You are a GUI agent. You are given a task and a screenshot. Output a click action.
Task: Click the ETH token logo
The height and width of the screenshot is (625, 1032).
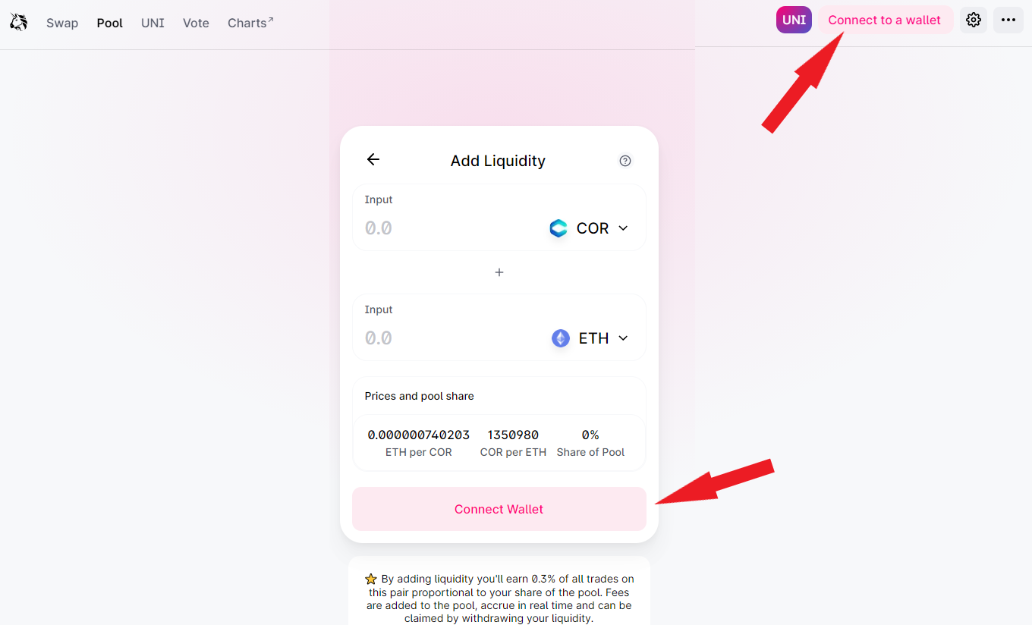(560, 338)
